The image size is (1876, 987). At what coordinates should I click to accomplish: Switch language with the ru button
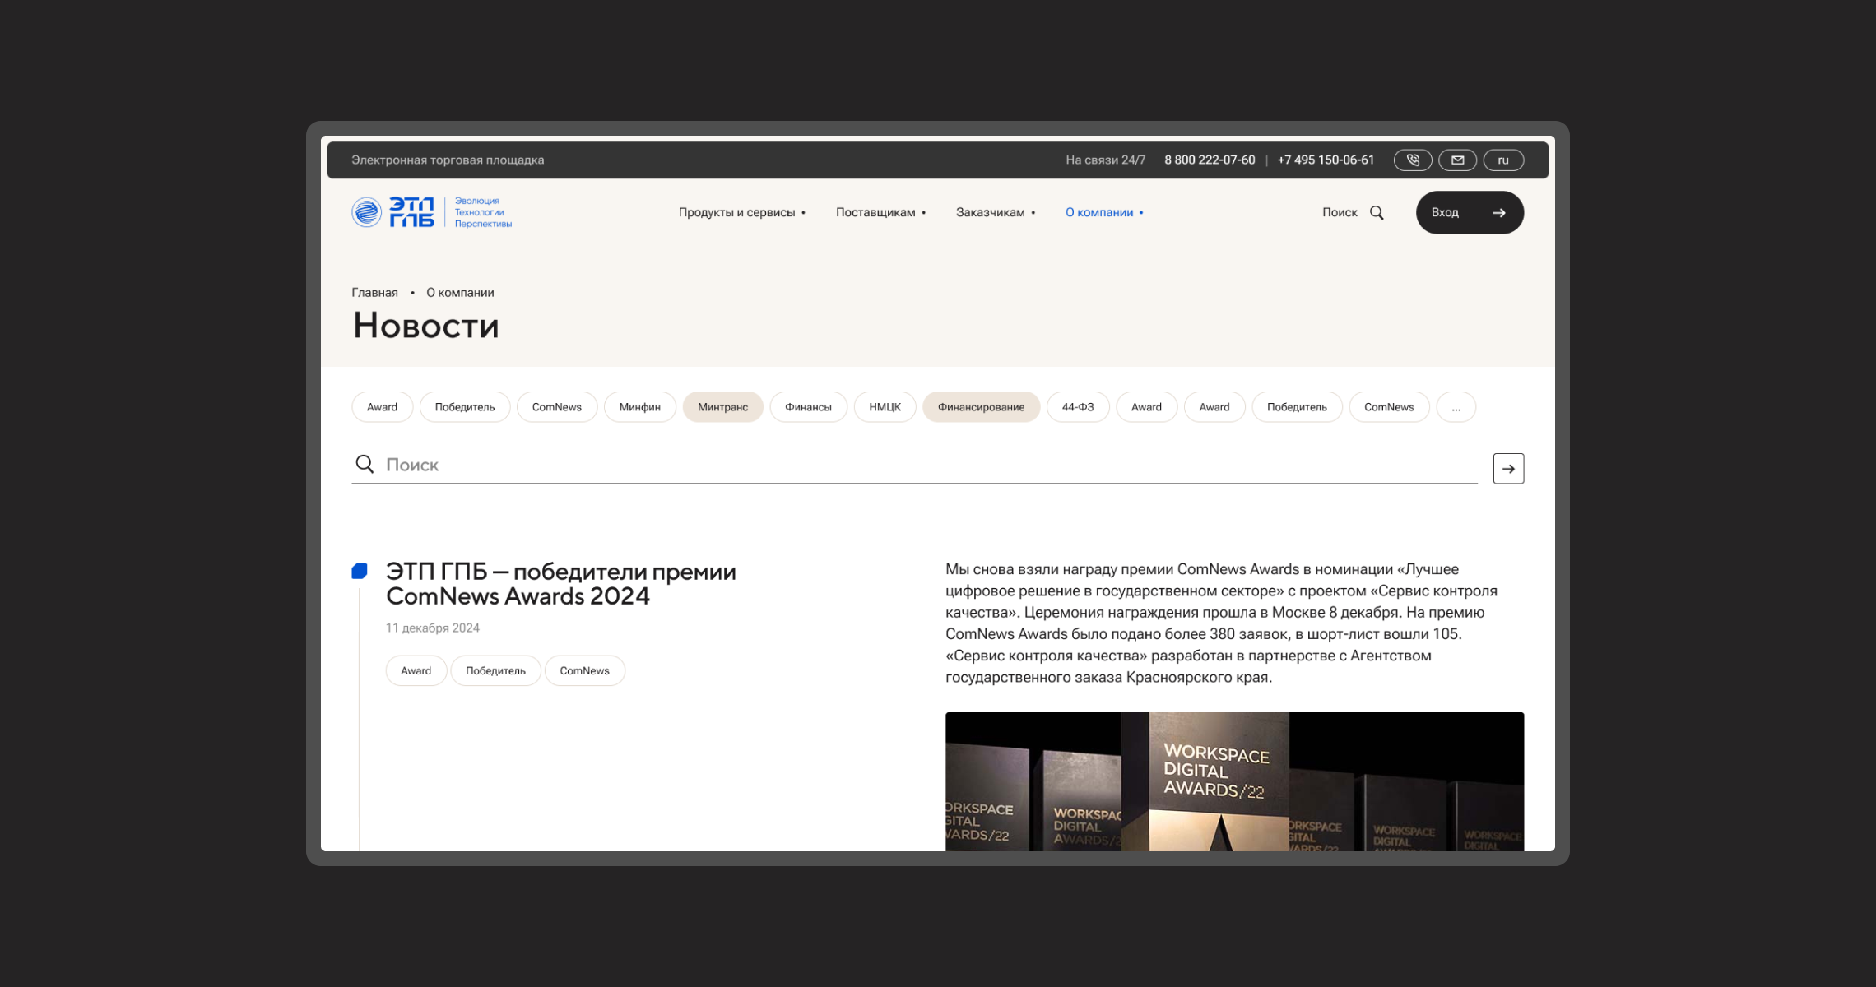(1502, 160)
